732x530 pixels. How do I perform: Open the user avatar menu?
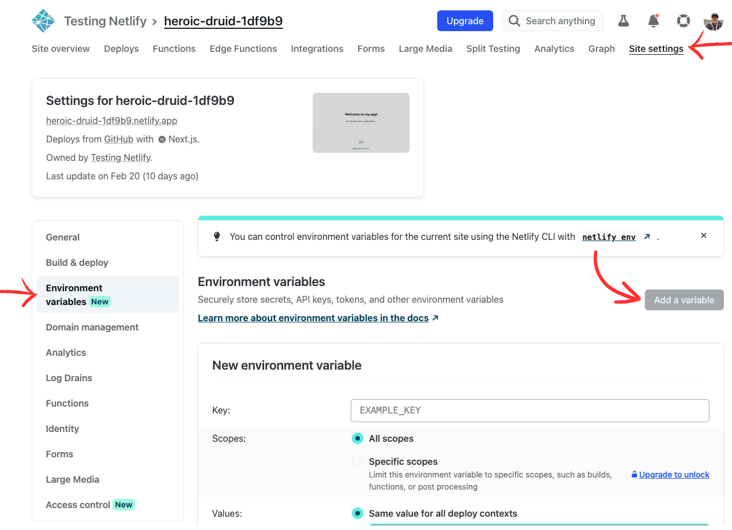point(713,21)
